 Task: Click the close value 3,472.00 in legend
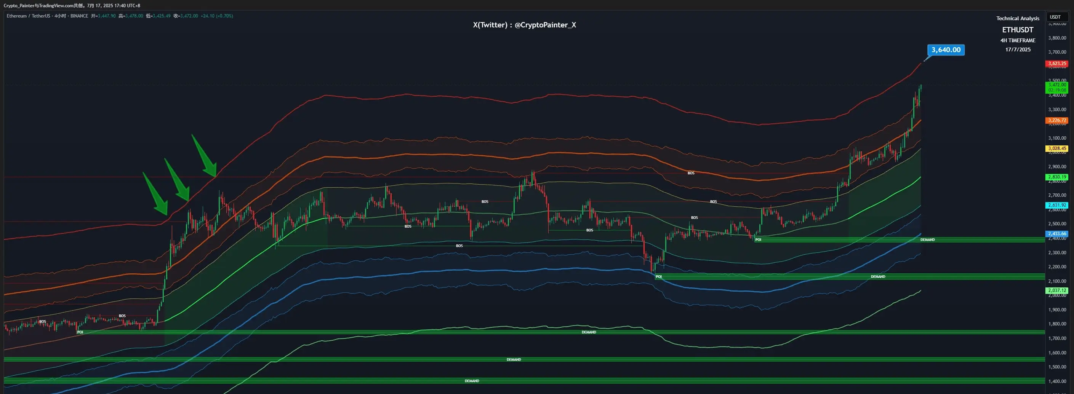pyautogui.click(x=189, y=16)
